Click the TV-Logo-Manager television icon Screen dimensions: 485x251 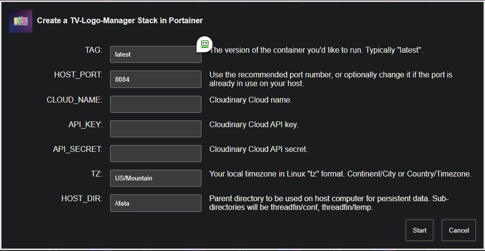pyautogui.click(x=20, y=21)
